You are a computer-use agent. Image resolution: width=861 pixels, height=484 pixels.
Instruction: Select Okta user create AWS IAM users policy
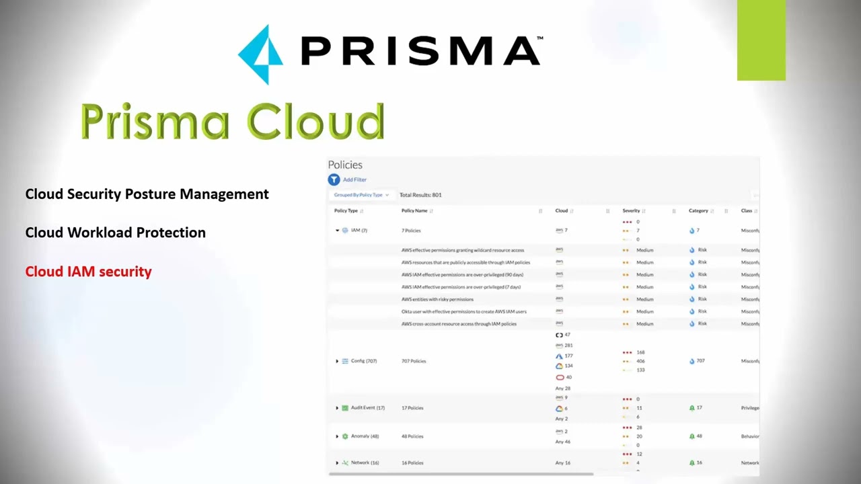463,312
